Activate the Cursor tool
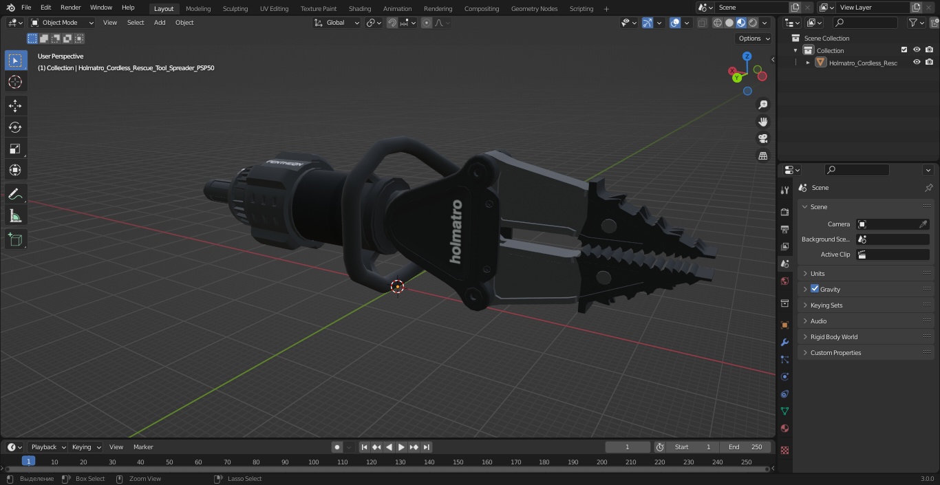Image resolution: width=940 pixels, height=485 pixels. pyautogui.click(x=15, y=82)
